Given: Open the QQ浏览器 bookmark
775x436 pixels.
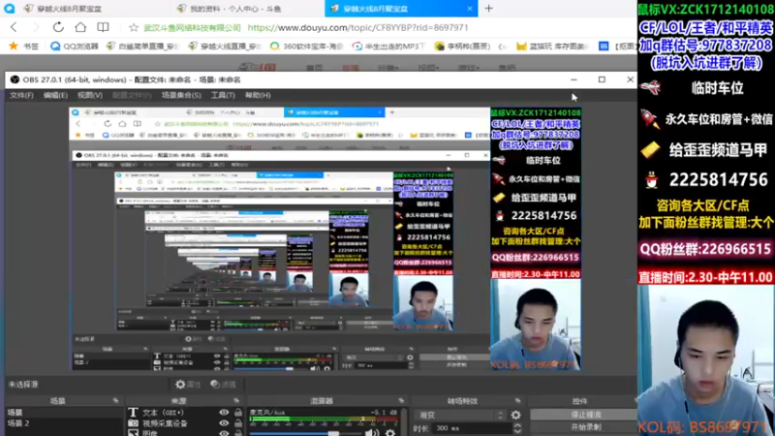Looking at the screenshot, I should pyautogui.click(x=75, y=46).
